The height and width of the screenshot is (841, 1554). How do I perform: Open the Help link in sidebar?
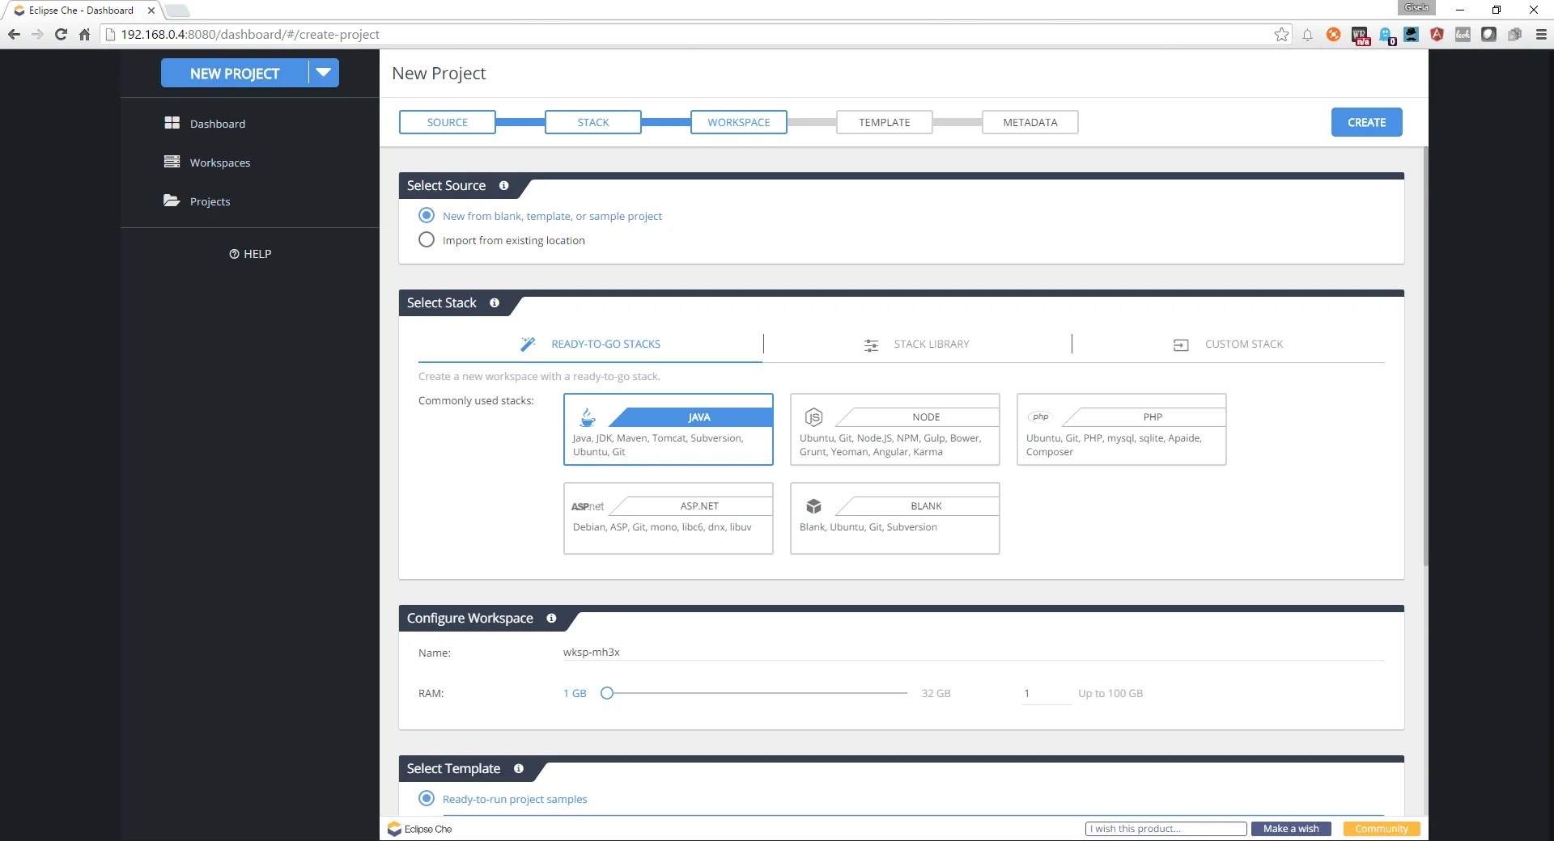pyautogui.click(x=250, y=254)
